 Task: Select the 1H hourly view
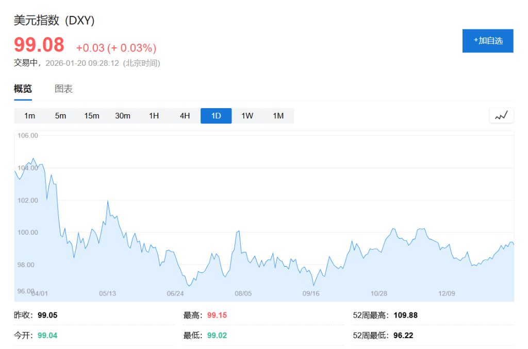tap(154, 115)
